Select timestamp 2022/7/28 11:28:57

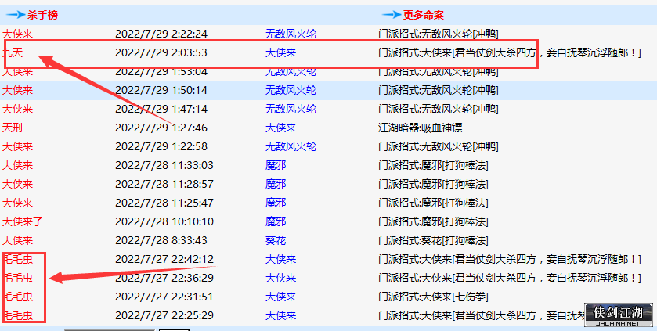click(x=164, y=184)
